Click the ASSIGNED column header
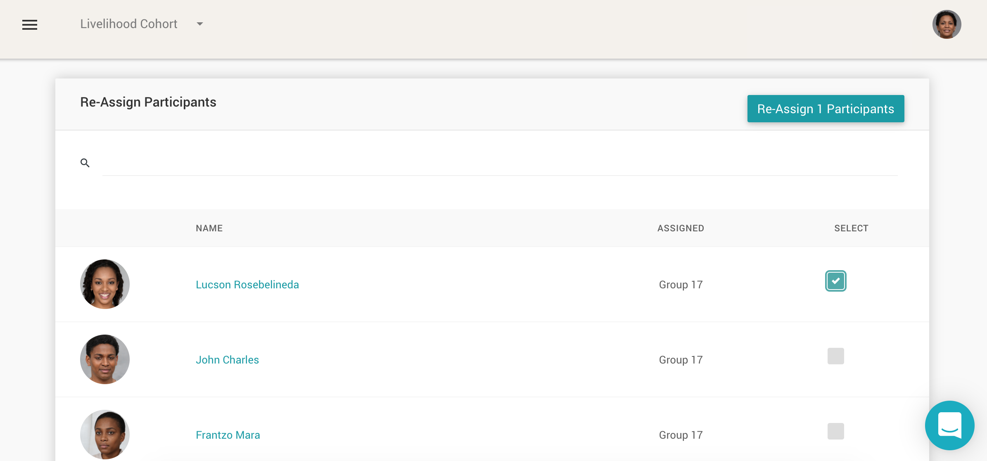The width and height of the screenshot is (987, 461). pyautogui.click(x=681, y=228)
